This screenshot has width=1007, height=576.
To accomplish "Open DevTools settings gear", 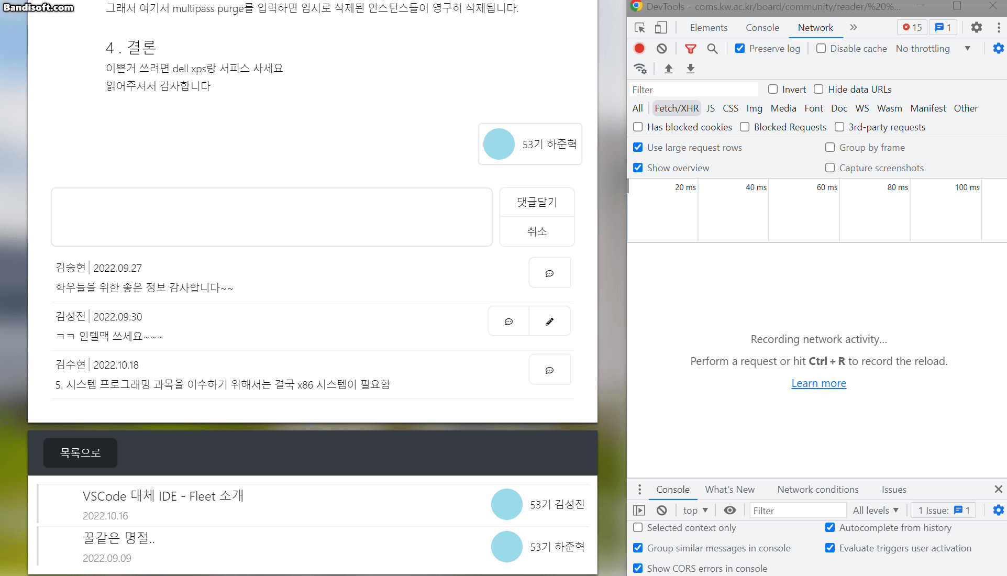I will pos(976,27).
